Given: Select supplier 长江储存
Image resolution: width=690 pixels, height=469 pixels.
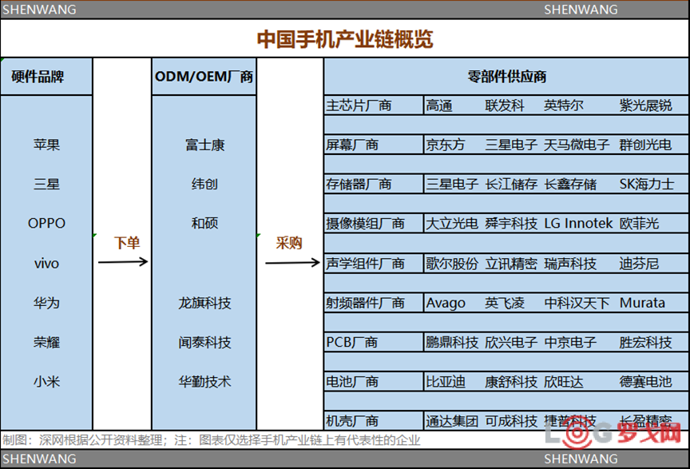Looking at the screenshot, I should [511, 184].
